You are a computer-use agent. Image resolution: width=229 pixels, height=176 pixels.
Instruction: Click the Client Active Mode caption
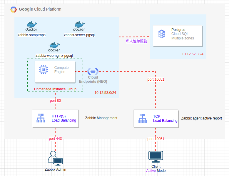(156, 169)
